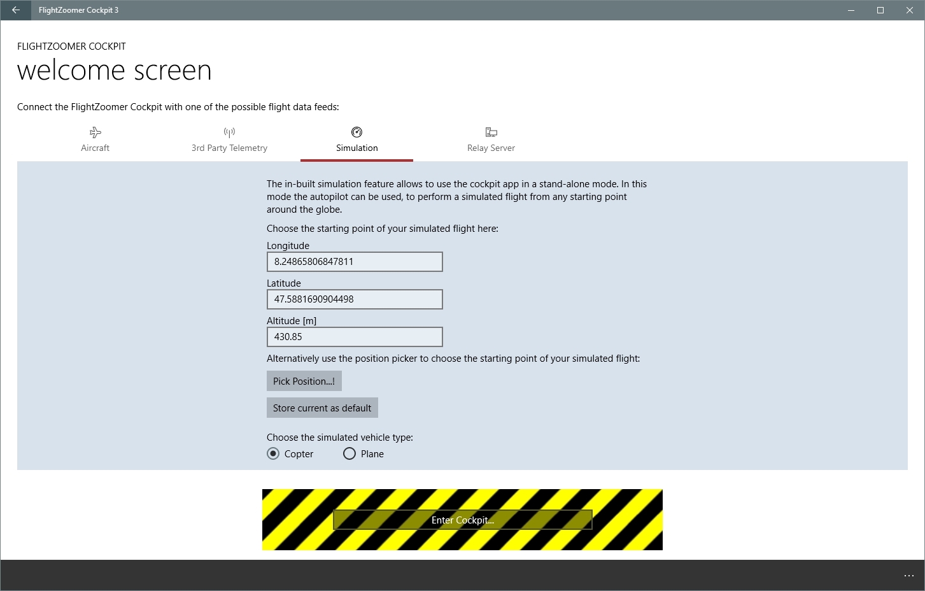Click Store current as default button
The height and width of the screenshot is (591, 925).
322,408
